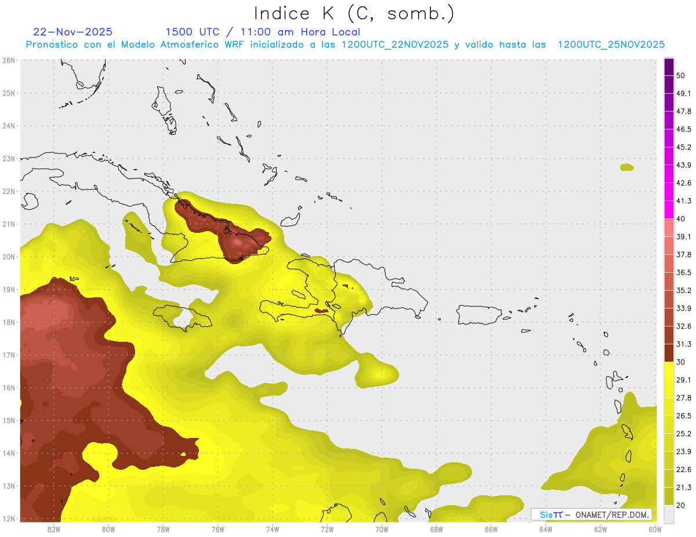Click the latitude label "13N"
The height and width of the screenshot is (537, 696).
(9, 486)
